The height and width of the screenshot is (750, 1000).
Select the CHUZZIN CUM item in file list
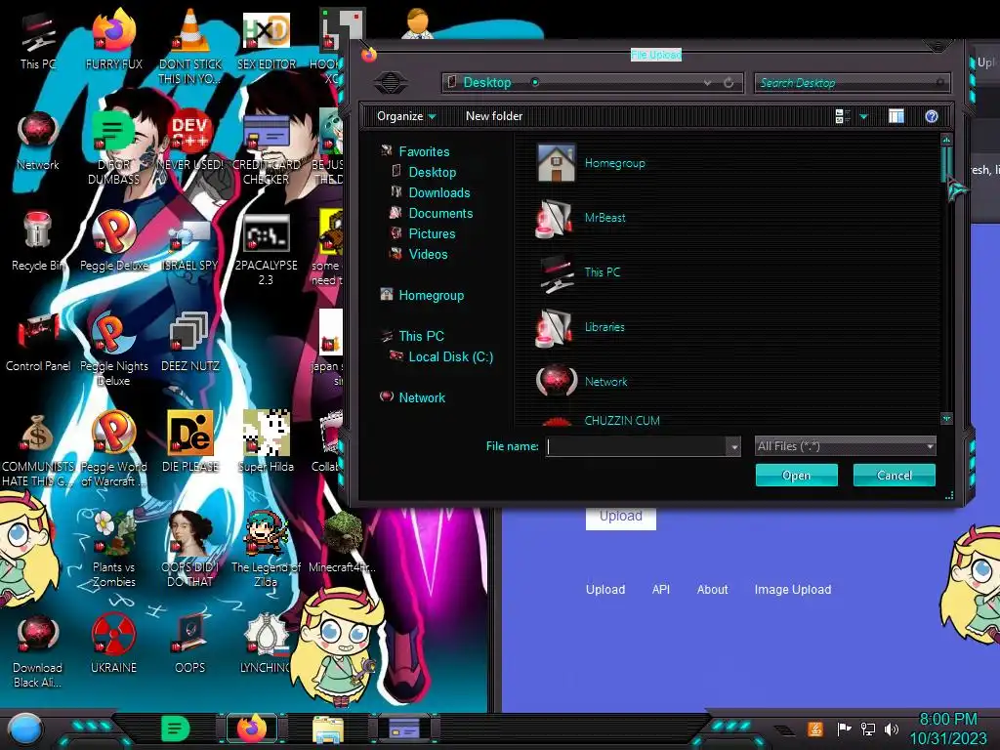600,420
